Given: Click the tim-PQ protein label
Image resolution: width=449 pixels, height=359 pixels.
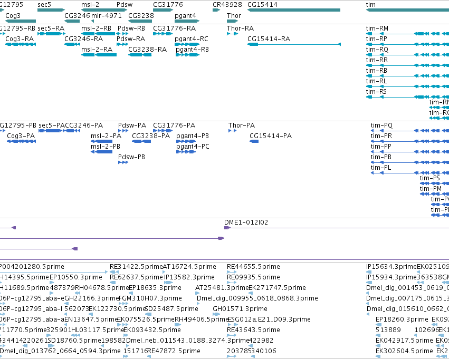Looking at the screenshot, I should (x=381, y=125).
